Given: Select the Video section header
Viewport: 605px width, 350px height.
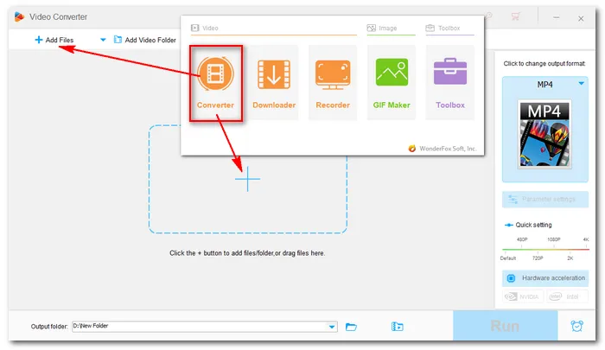Looking at the screenshot, I should (205, 29).
